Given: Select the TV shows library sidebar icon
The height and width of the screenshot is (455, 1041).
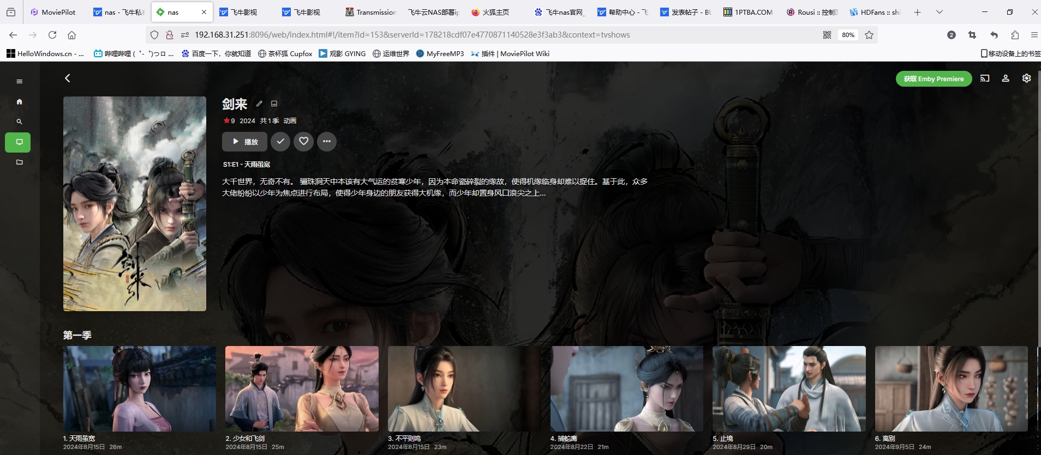Looking at the screenshot, I should click(x=18, y=142).
